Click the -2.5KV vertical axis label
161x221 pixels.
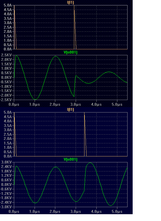6,100
